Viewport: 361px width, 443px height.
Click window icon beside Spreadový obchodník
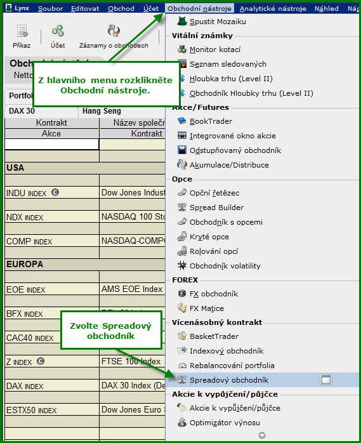point(326,380)
